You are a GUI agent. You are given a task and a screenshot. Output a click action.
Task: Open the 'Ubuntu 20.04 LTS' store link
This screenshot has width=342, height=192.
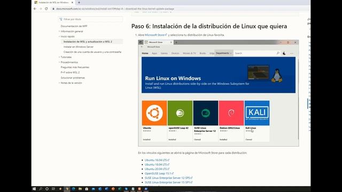click(x=157, y=169)
